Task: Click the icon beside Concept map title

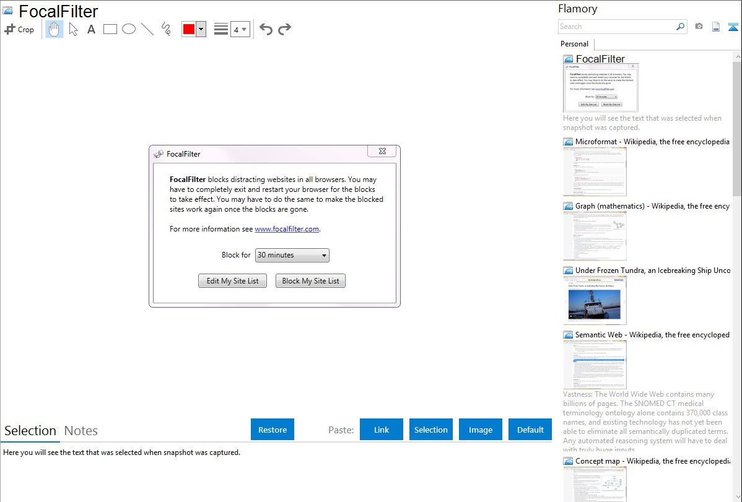Action: [568, 461]
